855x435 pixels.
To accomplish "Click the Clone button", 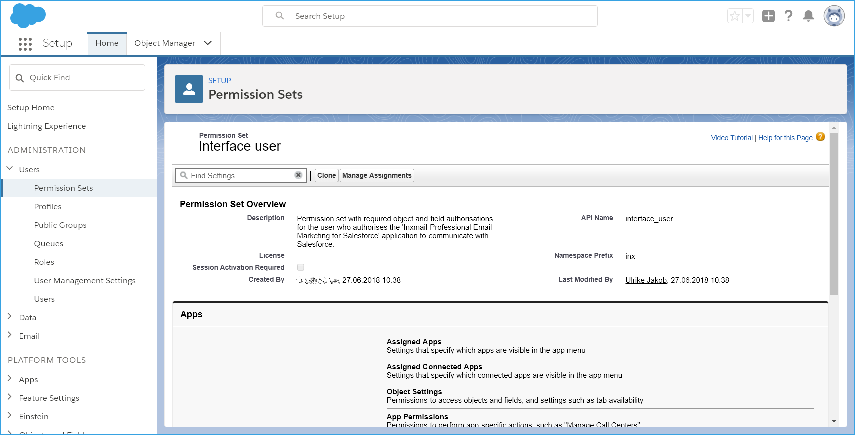I will click(x=327, y=175).
